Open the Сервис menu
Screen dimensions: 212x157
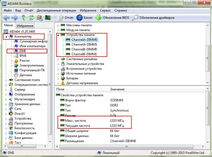tap(105, 10)
